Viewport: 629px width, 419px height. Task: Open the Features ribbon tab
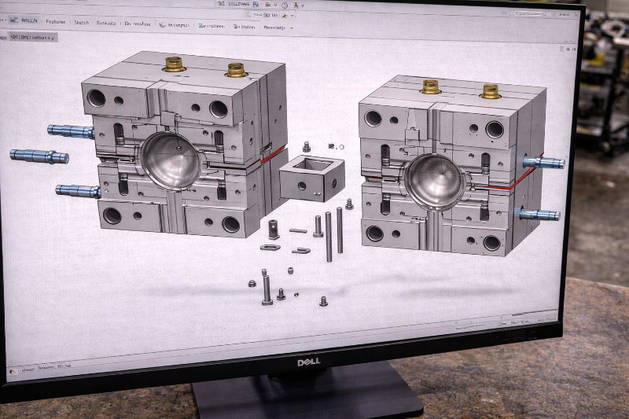pos(56,22)
